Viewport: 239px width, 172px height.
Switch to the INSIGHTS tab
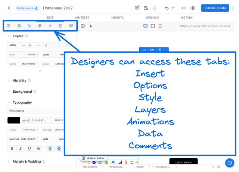[117, 17]
